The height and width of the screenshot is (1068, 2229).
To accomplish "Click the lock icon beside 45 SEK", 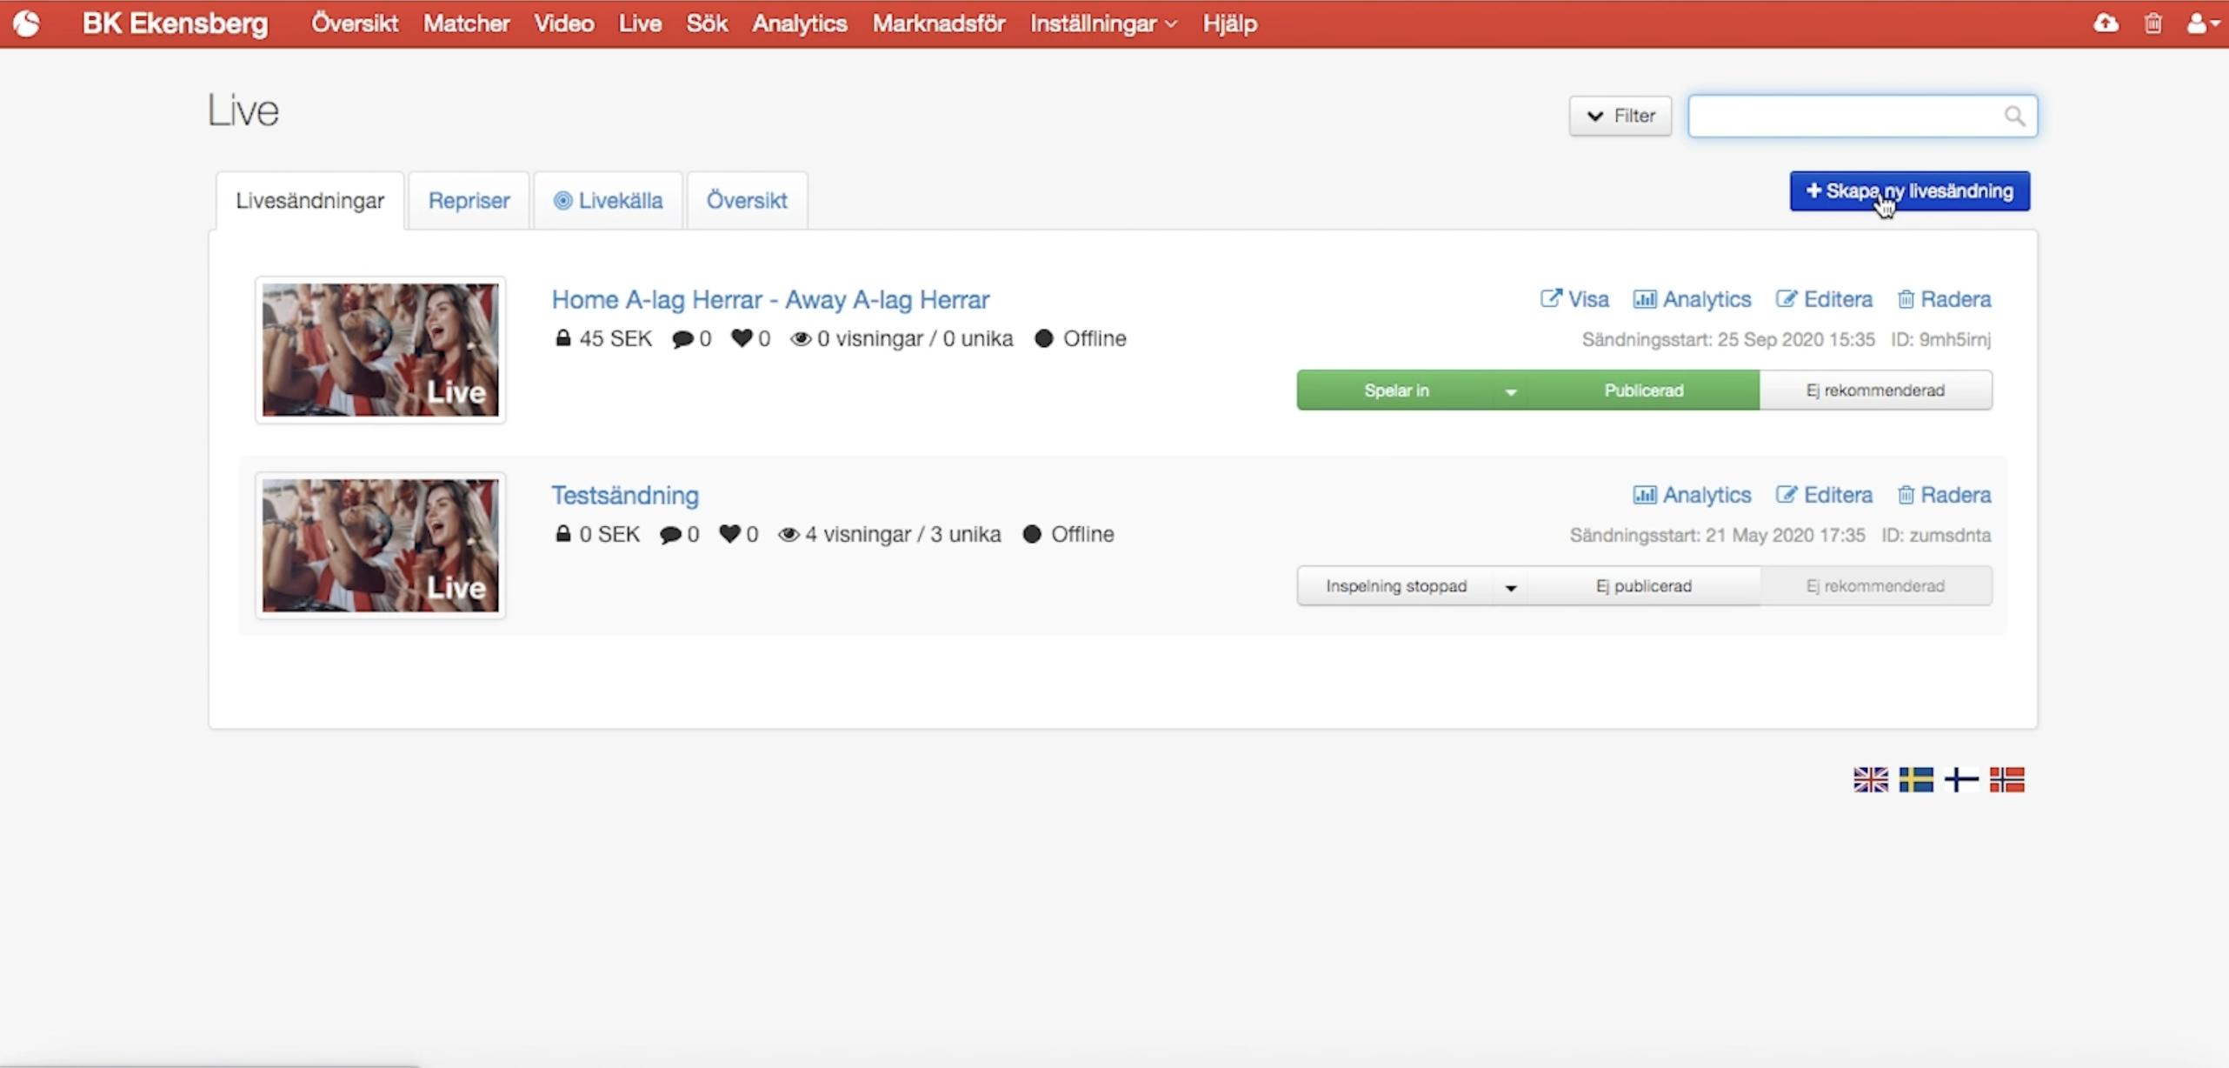I will 563,338.
